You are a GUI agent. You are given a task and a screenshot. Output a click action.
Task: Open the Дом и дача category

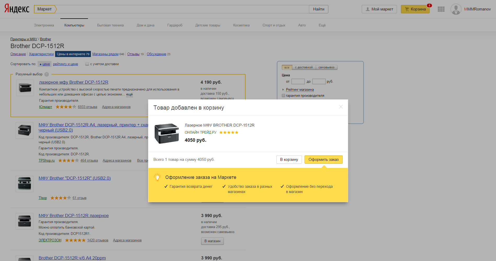click(145, 25)
